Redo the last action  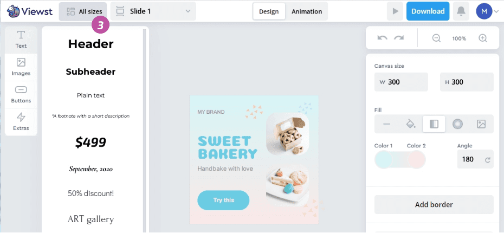pyautogui.click(x=399, y=38)
